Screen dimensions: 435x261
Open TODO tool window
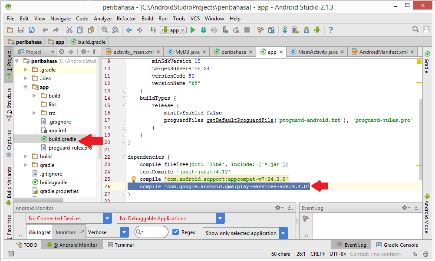(27, 245)
